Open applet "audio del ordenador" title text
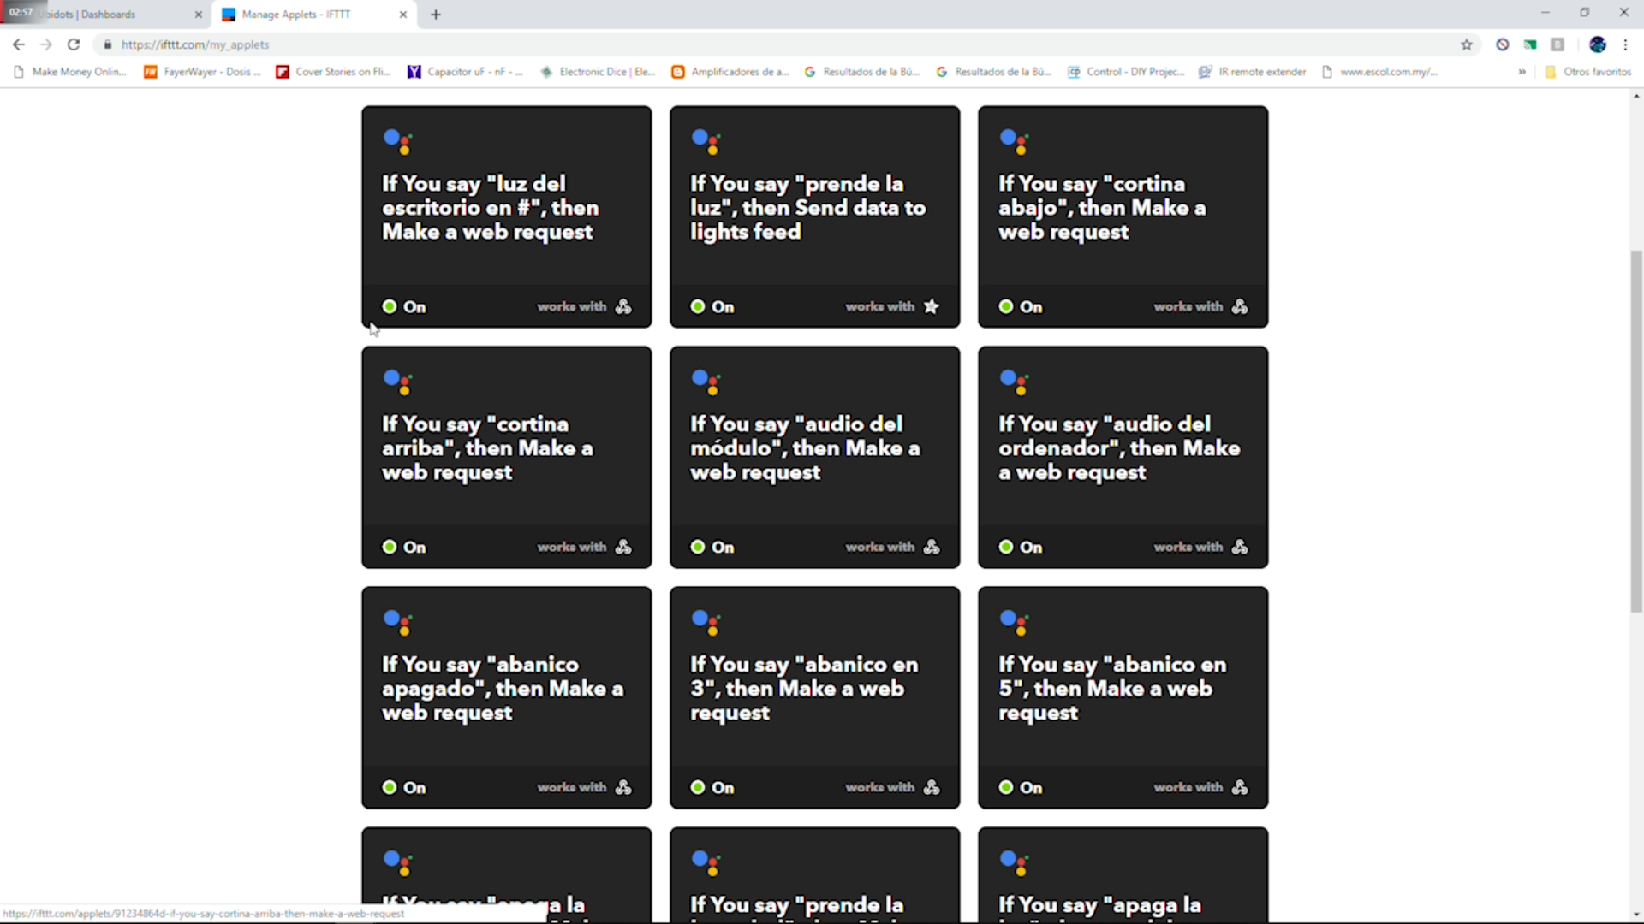 [x=1119, y=448]
